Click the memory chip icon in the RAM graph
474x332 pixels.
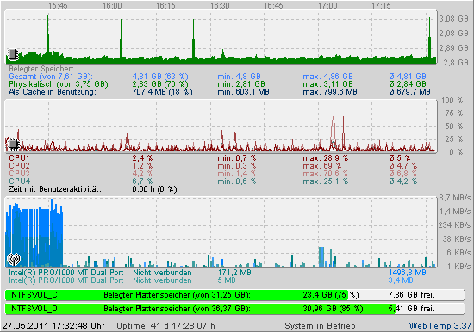(x=13, y=54)
